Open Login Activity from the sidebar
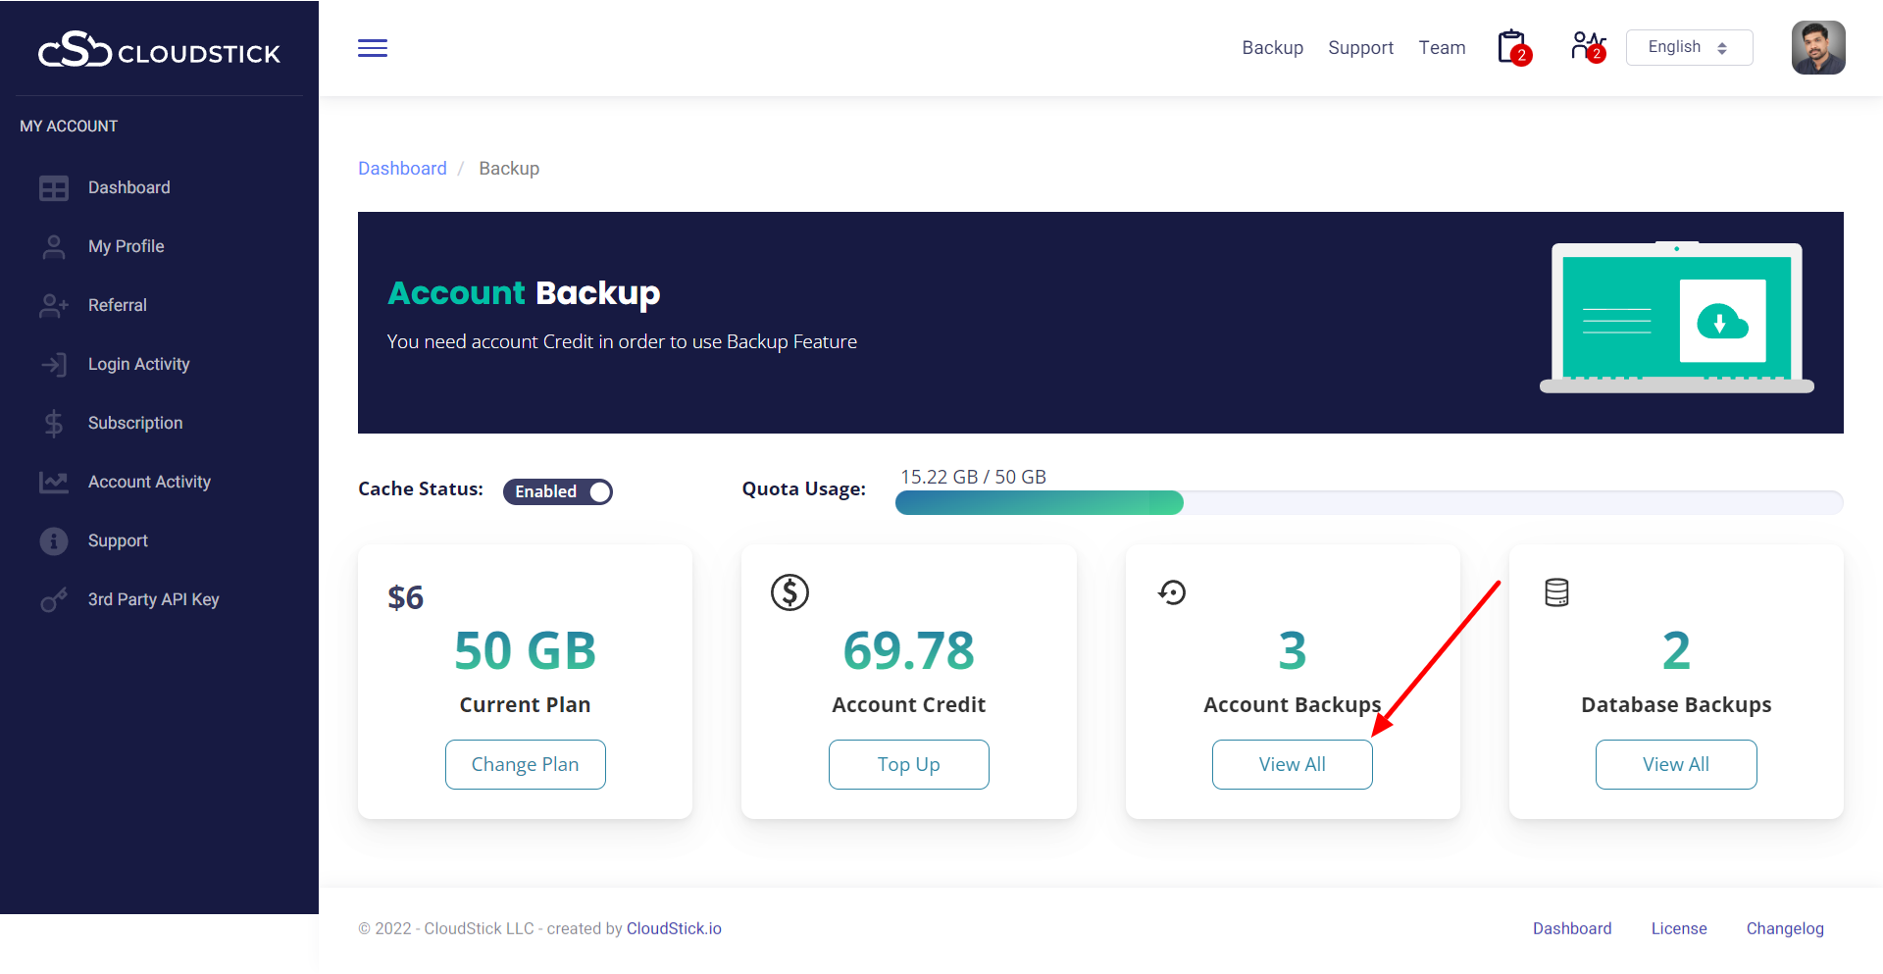This screenshot has width=1883, height=974. tap(138, 364)
